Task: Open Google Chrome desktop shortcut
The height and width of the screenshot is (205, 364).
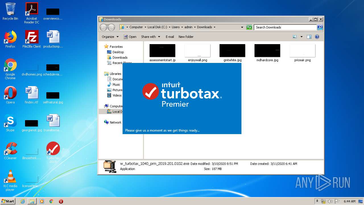Action: tap(10, 69)
